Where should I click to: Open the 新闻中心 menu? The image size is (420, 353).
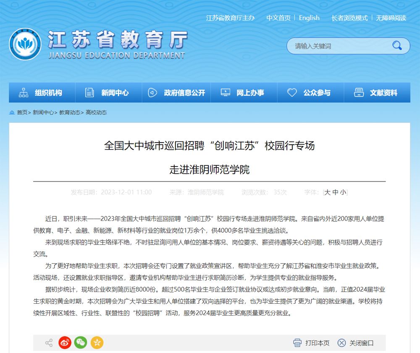pos(108,93)
